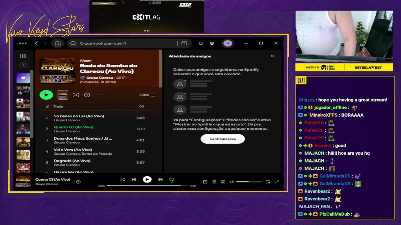Open the 'Lista' view dropdown
401x225 pixels.
(x=148, y=95)
